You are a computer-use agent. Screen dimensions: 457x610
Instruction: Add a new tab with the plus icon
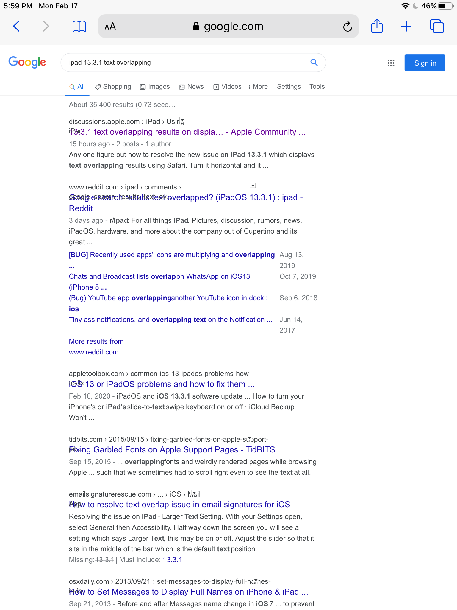click(406, 26)
